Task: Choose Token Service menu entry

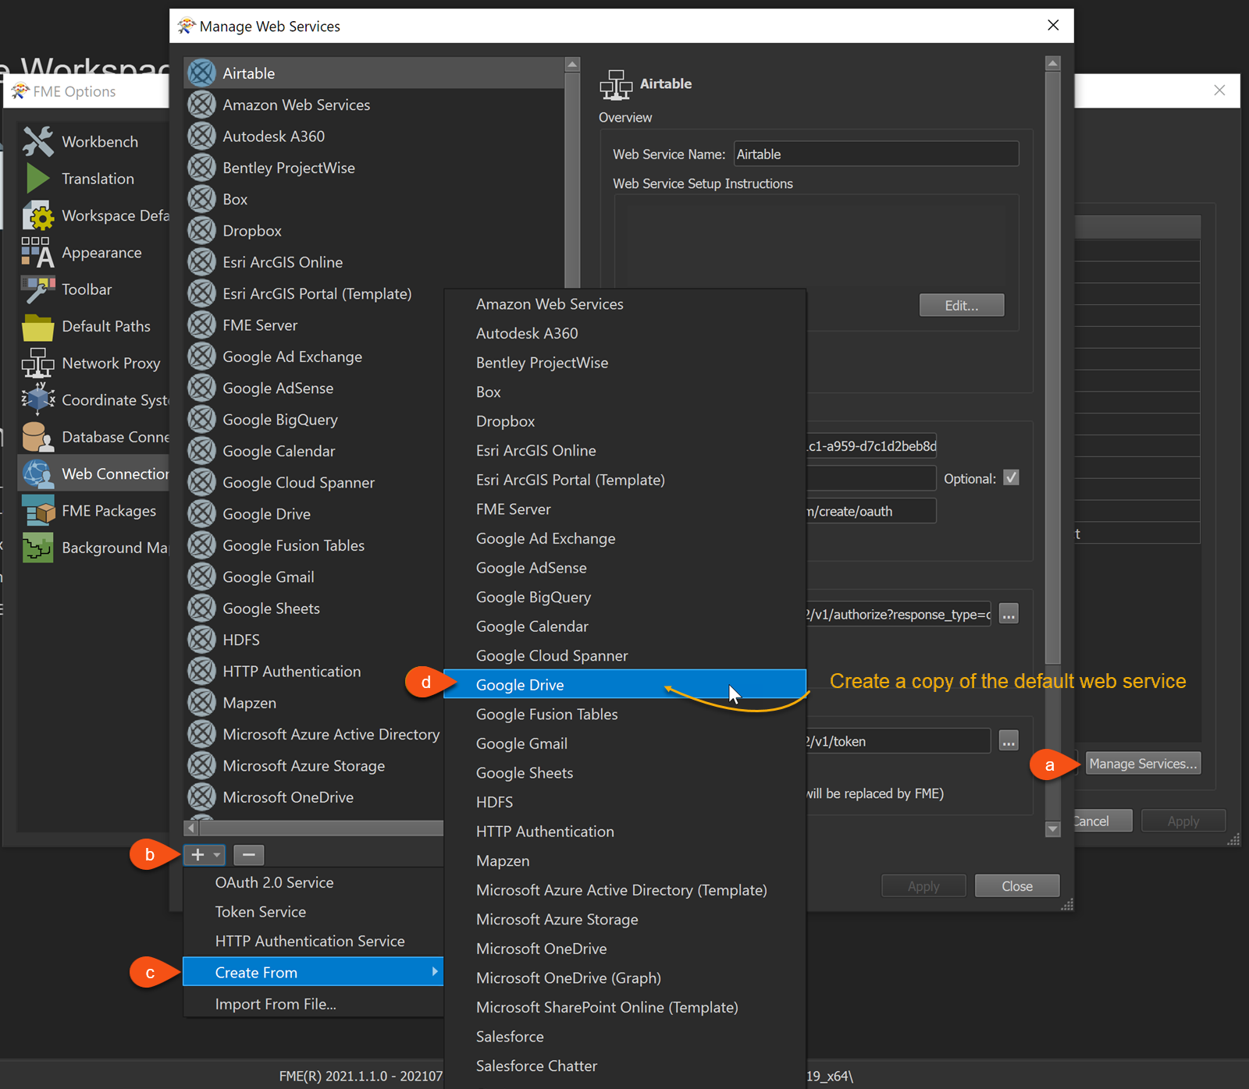Action: (260, 912)
